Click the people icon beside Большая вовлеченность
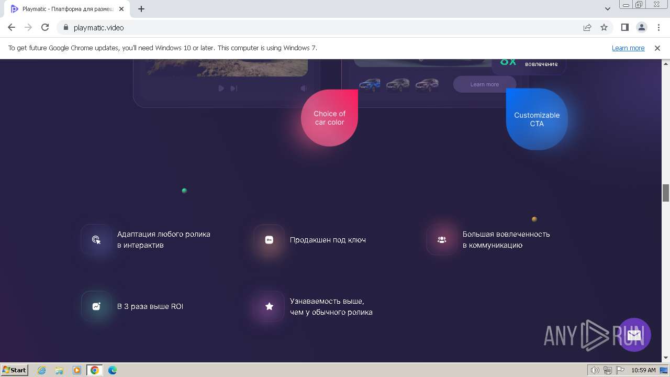 [442, 240]
